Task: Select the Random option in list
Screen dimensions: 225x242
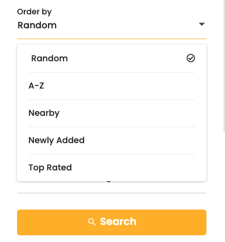Action: tap(111, 58)
